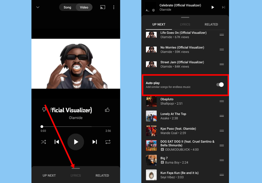
Task: Click Obapluto album cover
Action: [x=151, y=101]
